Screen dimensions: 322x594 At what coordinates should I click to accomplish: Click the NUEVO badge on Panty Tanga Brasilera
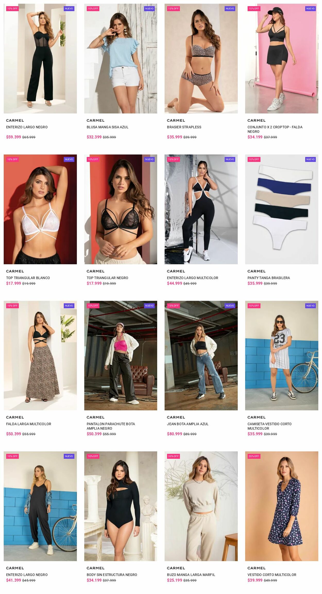pos(310,159)
